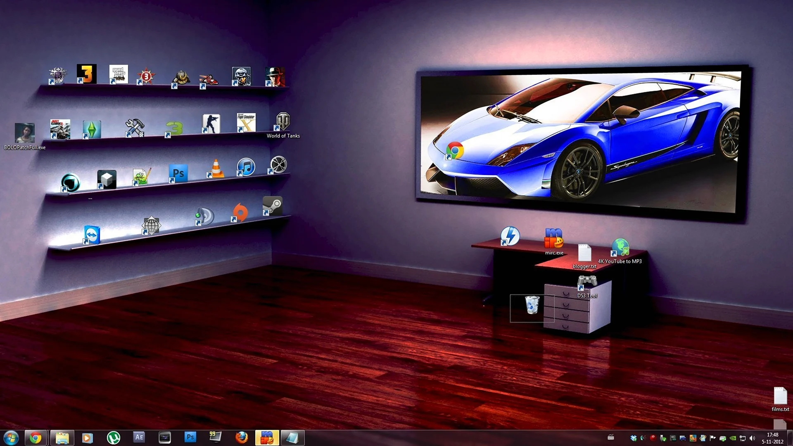Open the Dropbox system tray icon

click(634, 438)
